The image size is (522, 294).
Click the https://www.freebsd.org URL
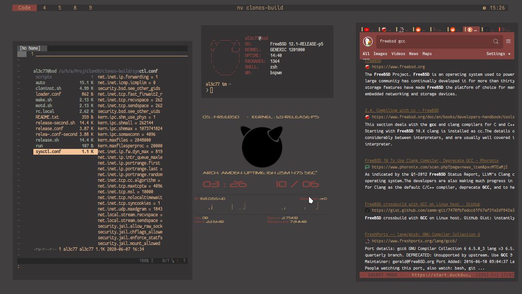click(x=398, y=67)
